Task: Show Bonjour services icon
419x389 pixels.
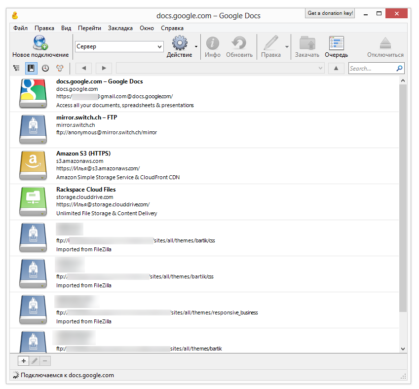Action: tap(60, 68)
